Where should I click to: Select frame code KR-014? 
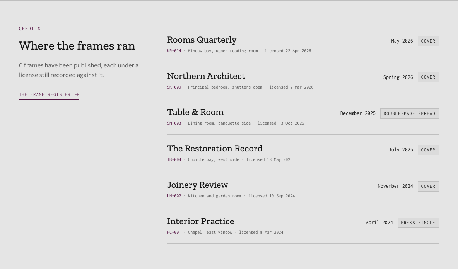click(174, 51)
